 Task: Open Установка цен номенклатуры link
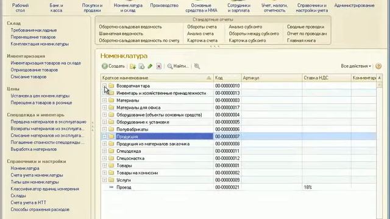pyautogui.click(x=40, y=96)
